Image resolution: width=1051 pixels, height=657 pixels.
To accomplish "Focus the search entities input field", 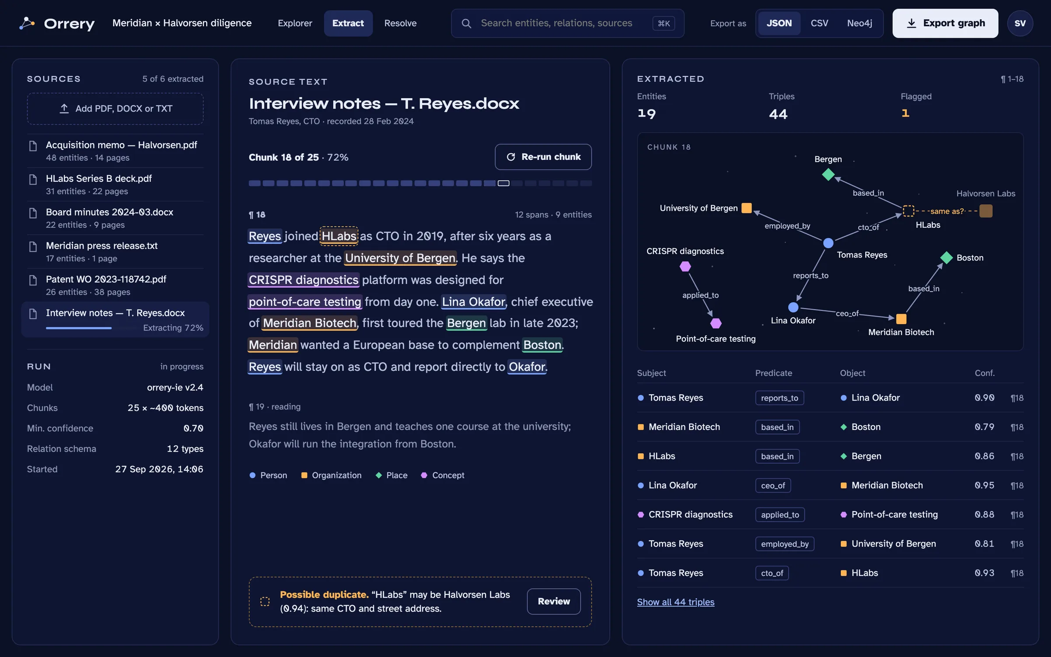I will point(568,23).
